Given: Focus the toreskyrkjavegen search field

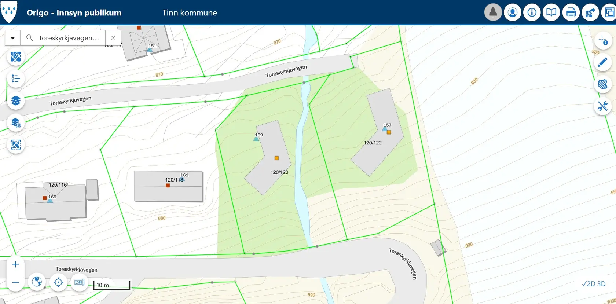Looking at the screenshot, I should 69,38.
